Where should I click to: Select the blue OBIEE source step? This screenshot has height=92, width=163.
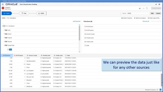coord(7,13)
